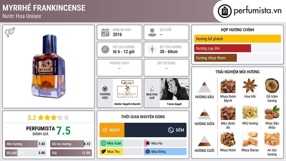Open the Nhựa thơm base note image
The image size is (286, 161).
tap(228, 139)
